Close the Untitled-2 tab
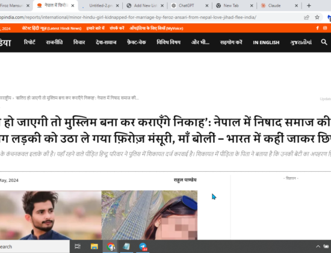Image resolution: width=331 pixels, height=253 pixels. point(117,5)
